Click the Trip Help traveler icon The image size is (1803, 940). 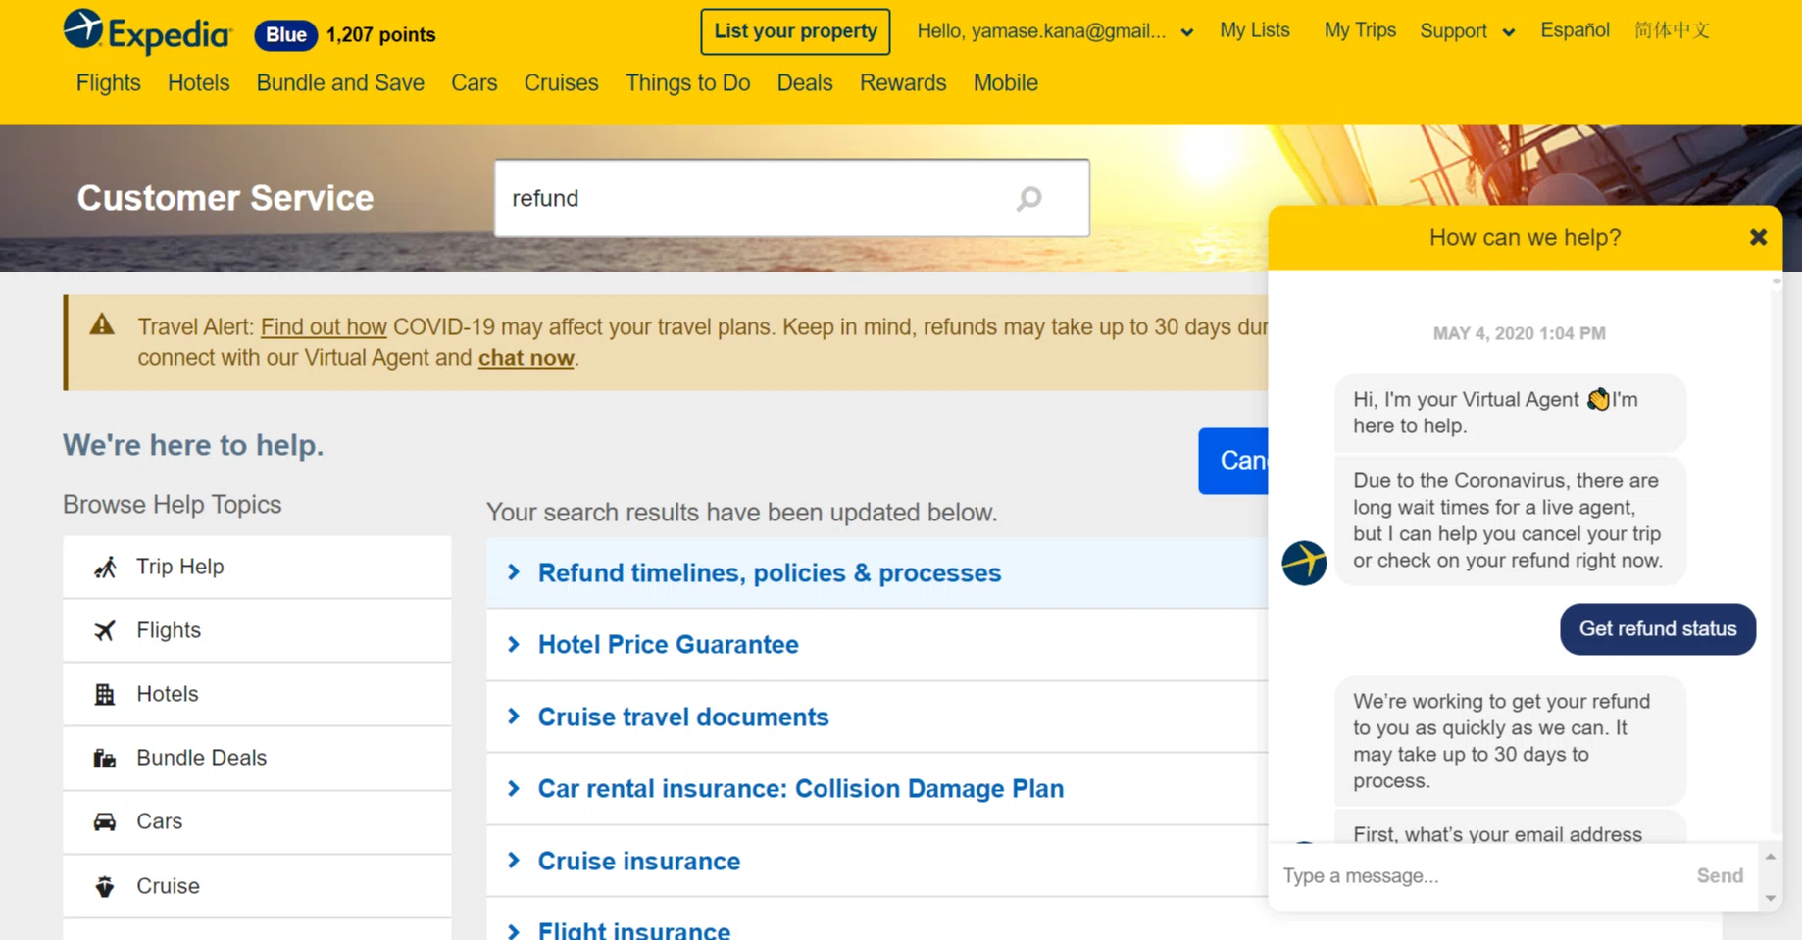[x=105, y=567]
